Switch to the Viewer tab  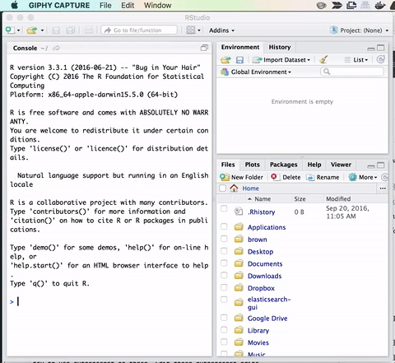341,165
